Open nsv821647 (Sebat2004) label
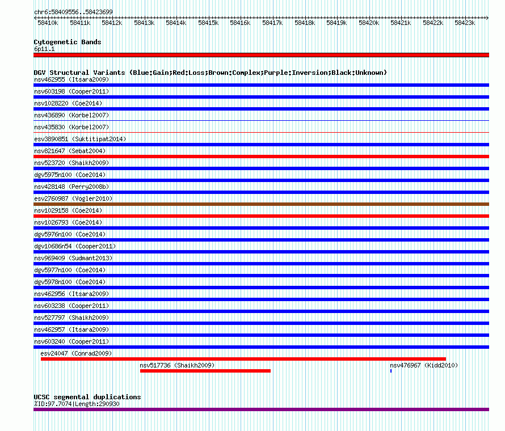This screenshot has width=505, height=431. pyautogui.click(x=70, y=151)
